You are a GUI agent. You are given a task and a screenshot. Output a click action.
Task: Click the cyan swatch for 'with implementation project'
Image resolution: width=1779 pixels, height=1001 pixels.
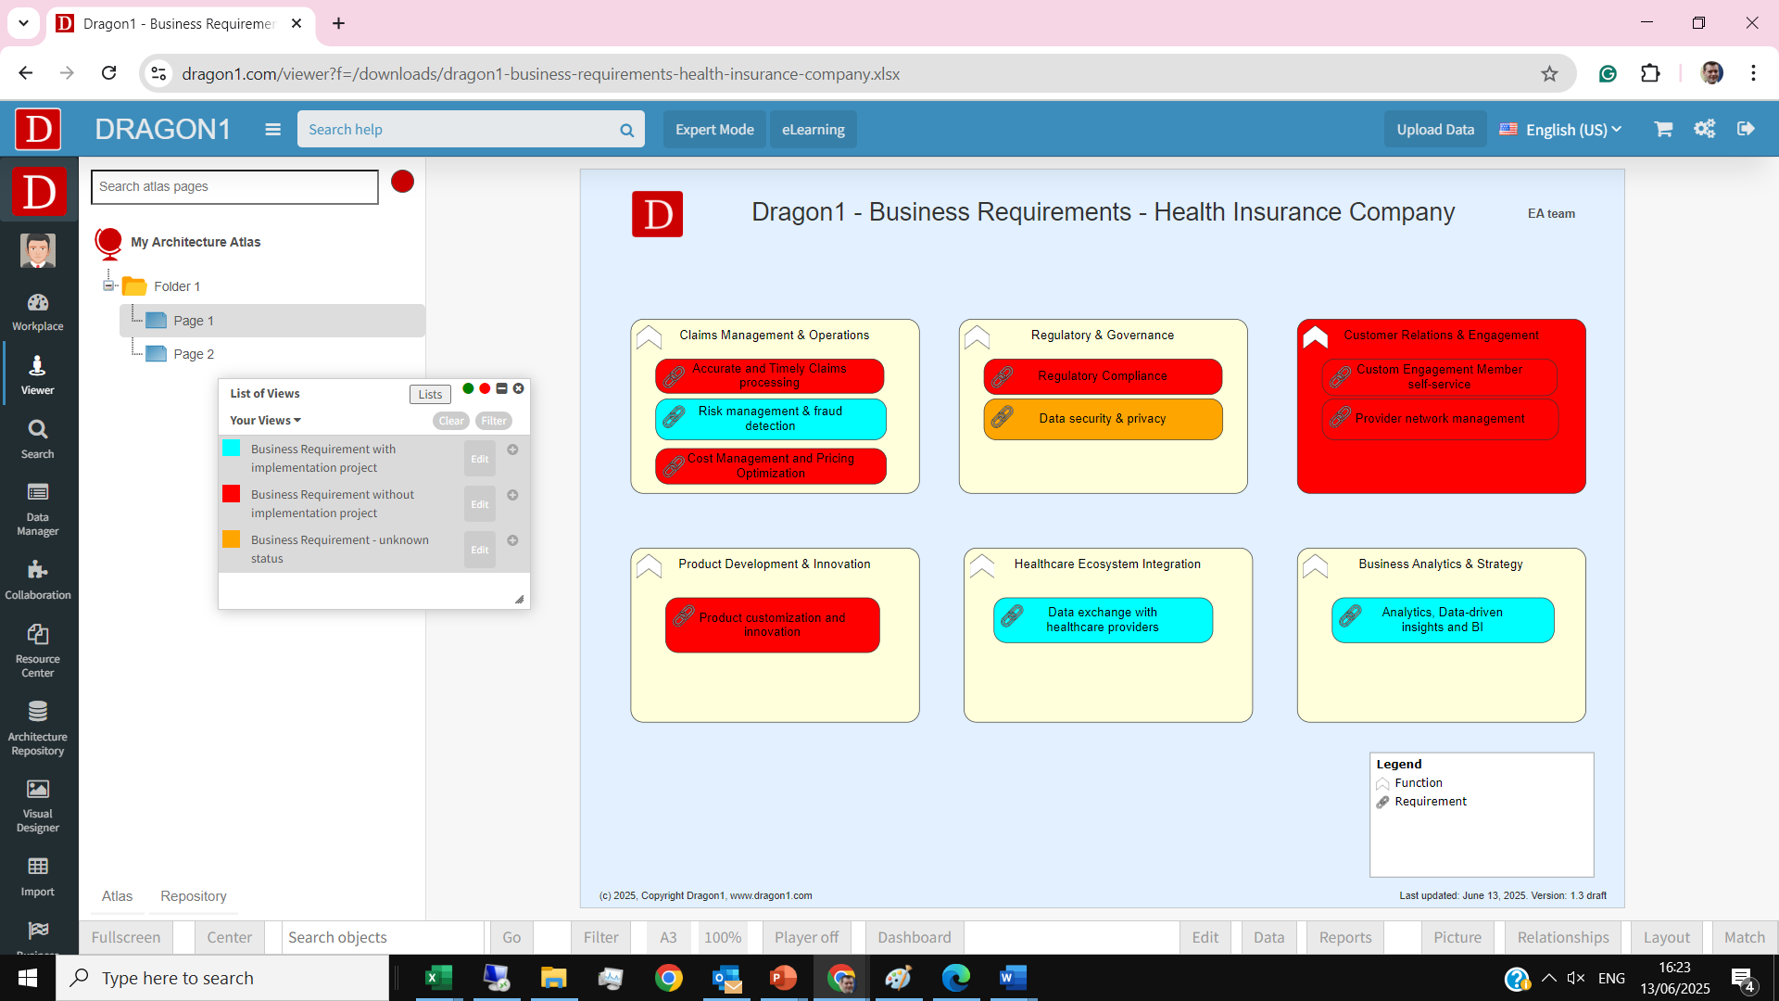[x=231, y=449]
